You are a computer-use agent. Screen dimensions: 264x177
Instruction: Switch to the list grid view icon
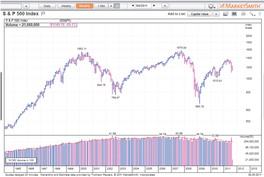click(234, 14)
